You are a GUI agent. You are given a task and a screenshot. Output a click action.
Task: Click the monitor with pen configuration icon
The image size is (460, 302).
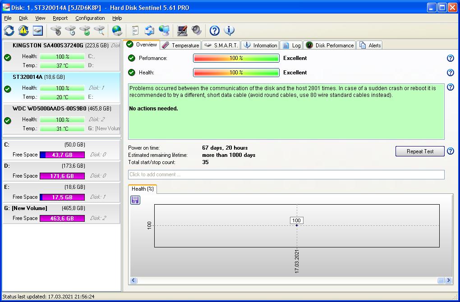click(182, 31)
